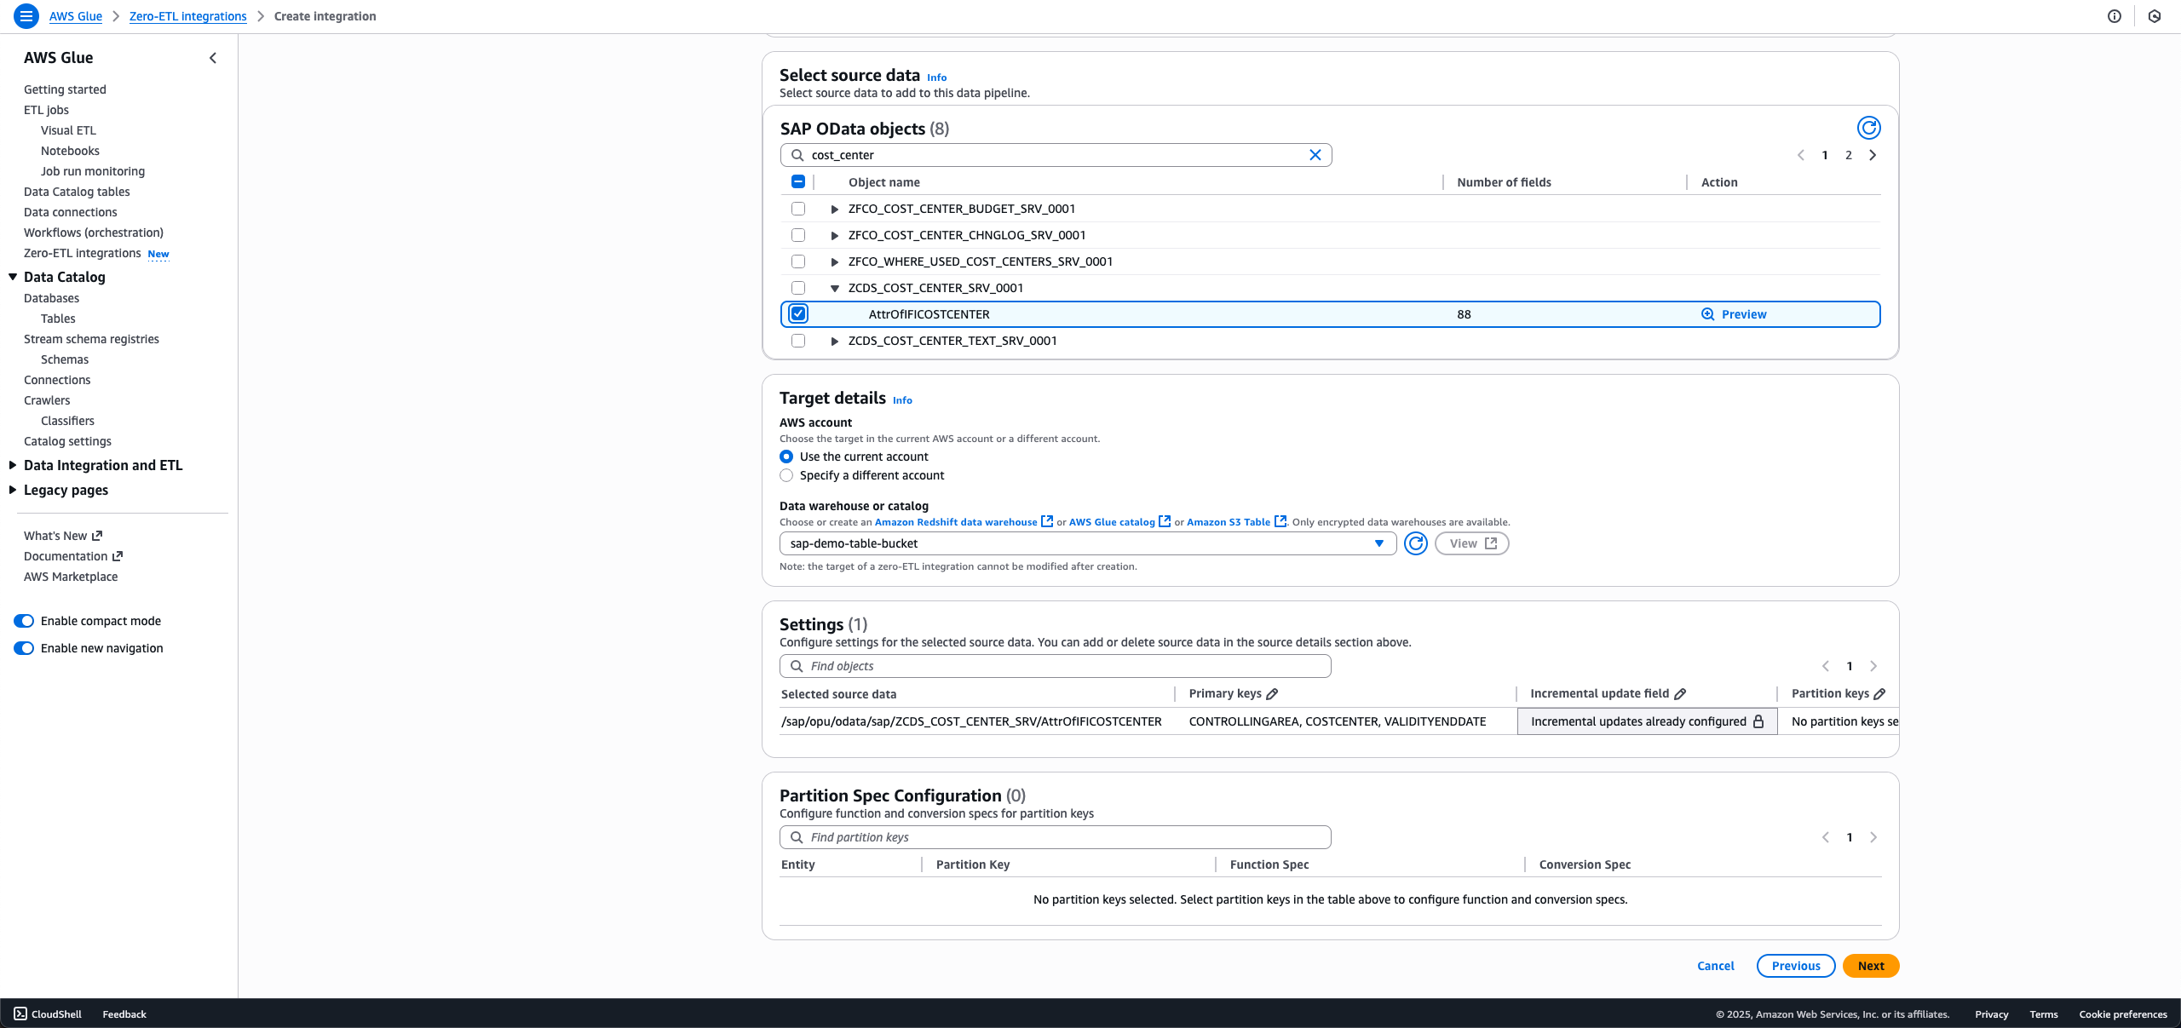Clear the cost_center search text

(x=1315, y=155)
